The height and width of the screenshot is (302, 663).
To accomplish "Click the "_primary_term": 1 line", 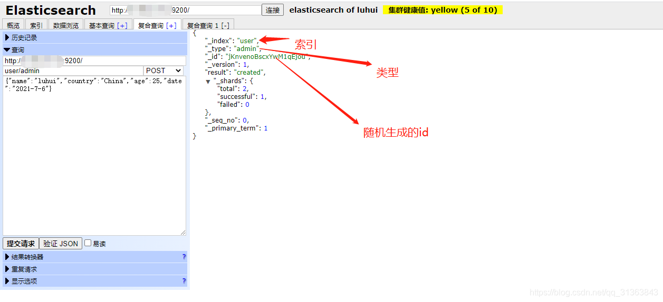I will (236, 128).
